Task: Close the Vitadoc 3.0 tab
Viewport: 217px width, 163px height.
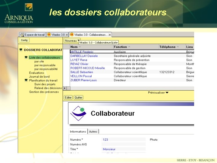Action: [x=67, y=35]
